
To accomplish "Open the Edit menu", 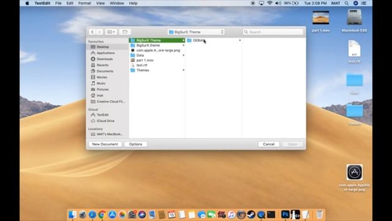I will click(70, 3).
